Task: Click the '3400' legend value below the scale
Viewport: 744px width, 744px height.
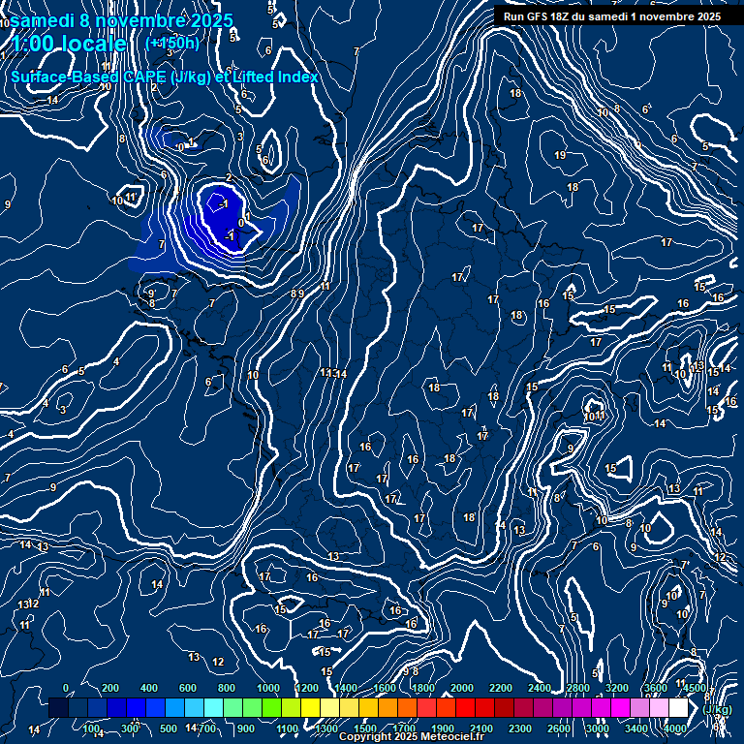Action: click(x=636, y=728)
